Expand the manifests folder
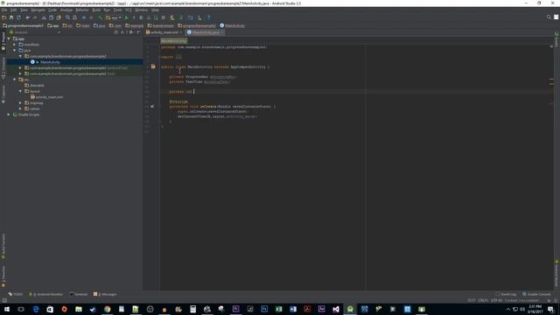The image size is (560, 315). [x=15, y=45]
